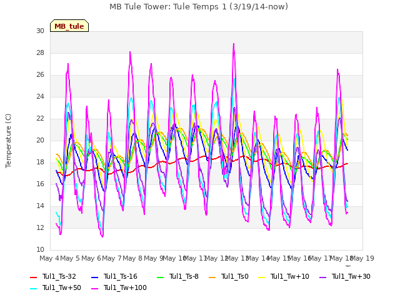Click the cyan Tul1_Tw+50 legend swatch
The height and width of the screenshot is (300, 400).
coord(33,289)
